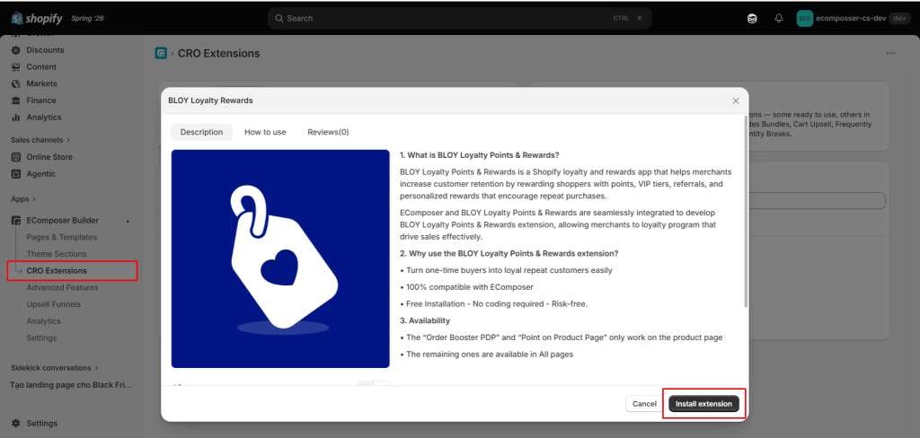Screen dimensions: 920x438
Task: Click the Cancel button
Action: tap(644, 403)
